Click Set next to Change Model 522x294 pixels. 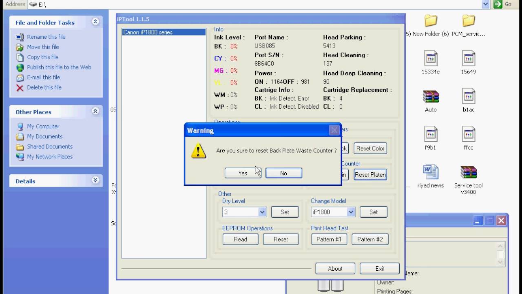point(374,212)
